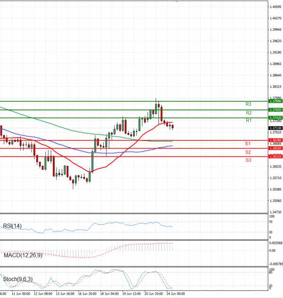The image size is (283, 298).
Task: Click the last red candlestick on chart
Action: (x=173, y=127)
